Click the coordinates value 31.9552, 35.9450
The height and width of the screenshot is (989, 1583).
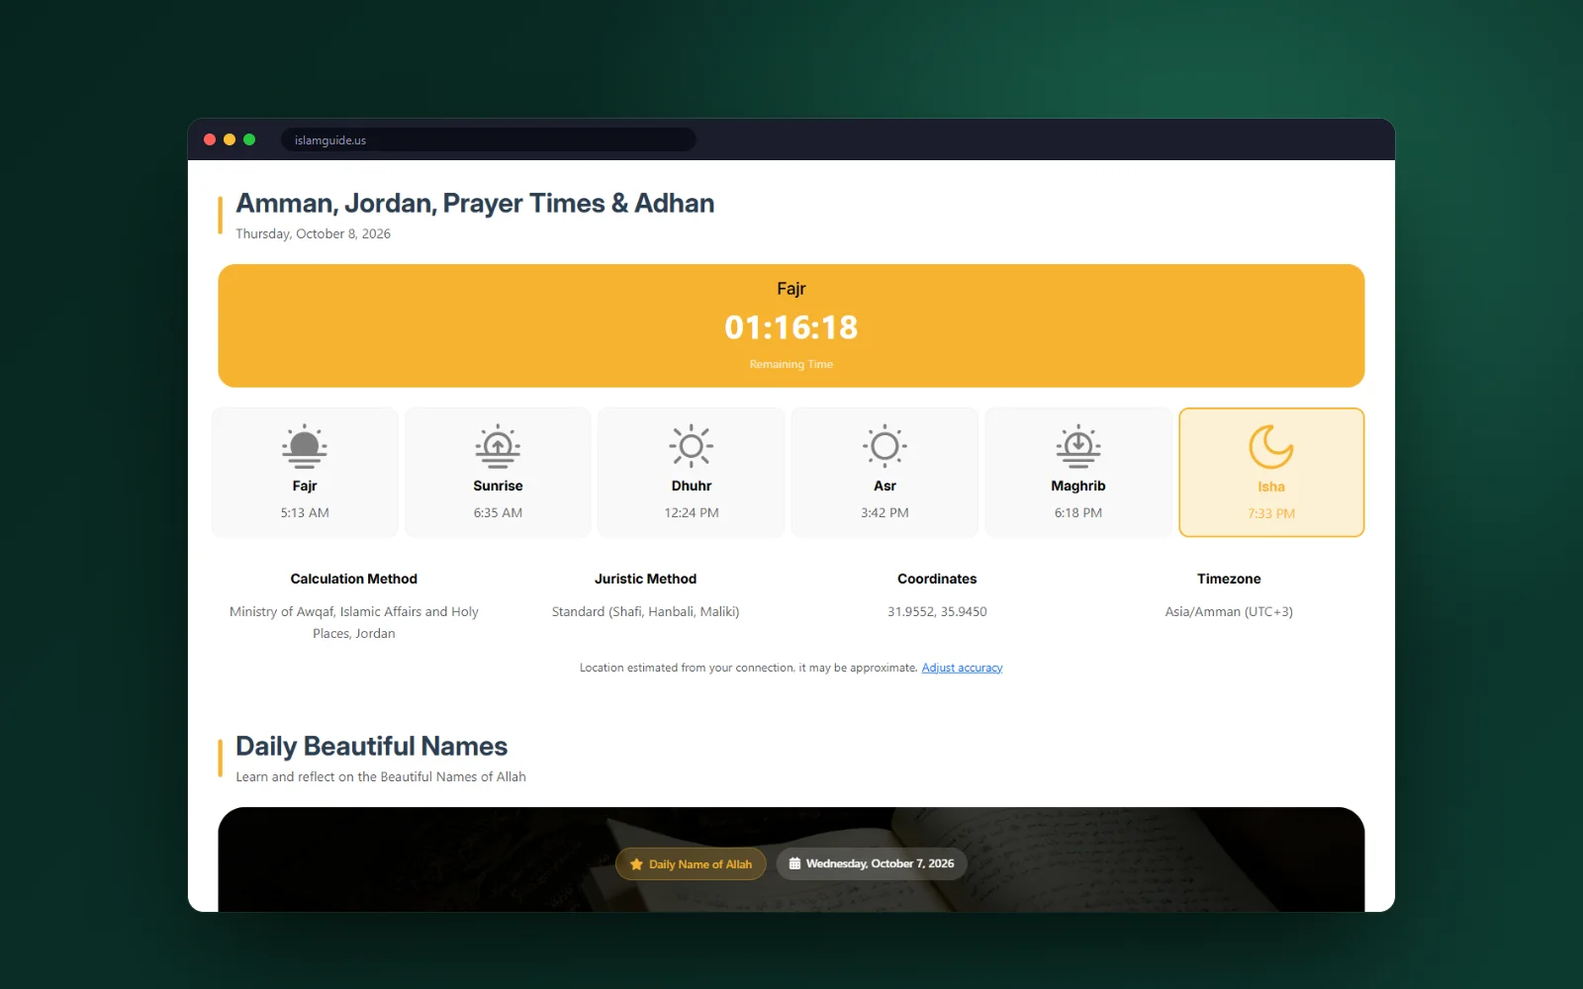937,611
